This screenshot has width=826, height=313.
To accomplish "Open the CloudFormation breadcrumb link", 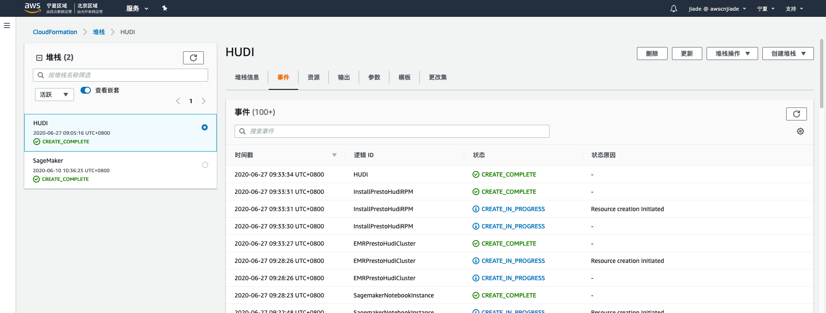I will coord(55,32).
